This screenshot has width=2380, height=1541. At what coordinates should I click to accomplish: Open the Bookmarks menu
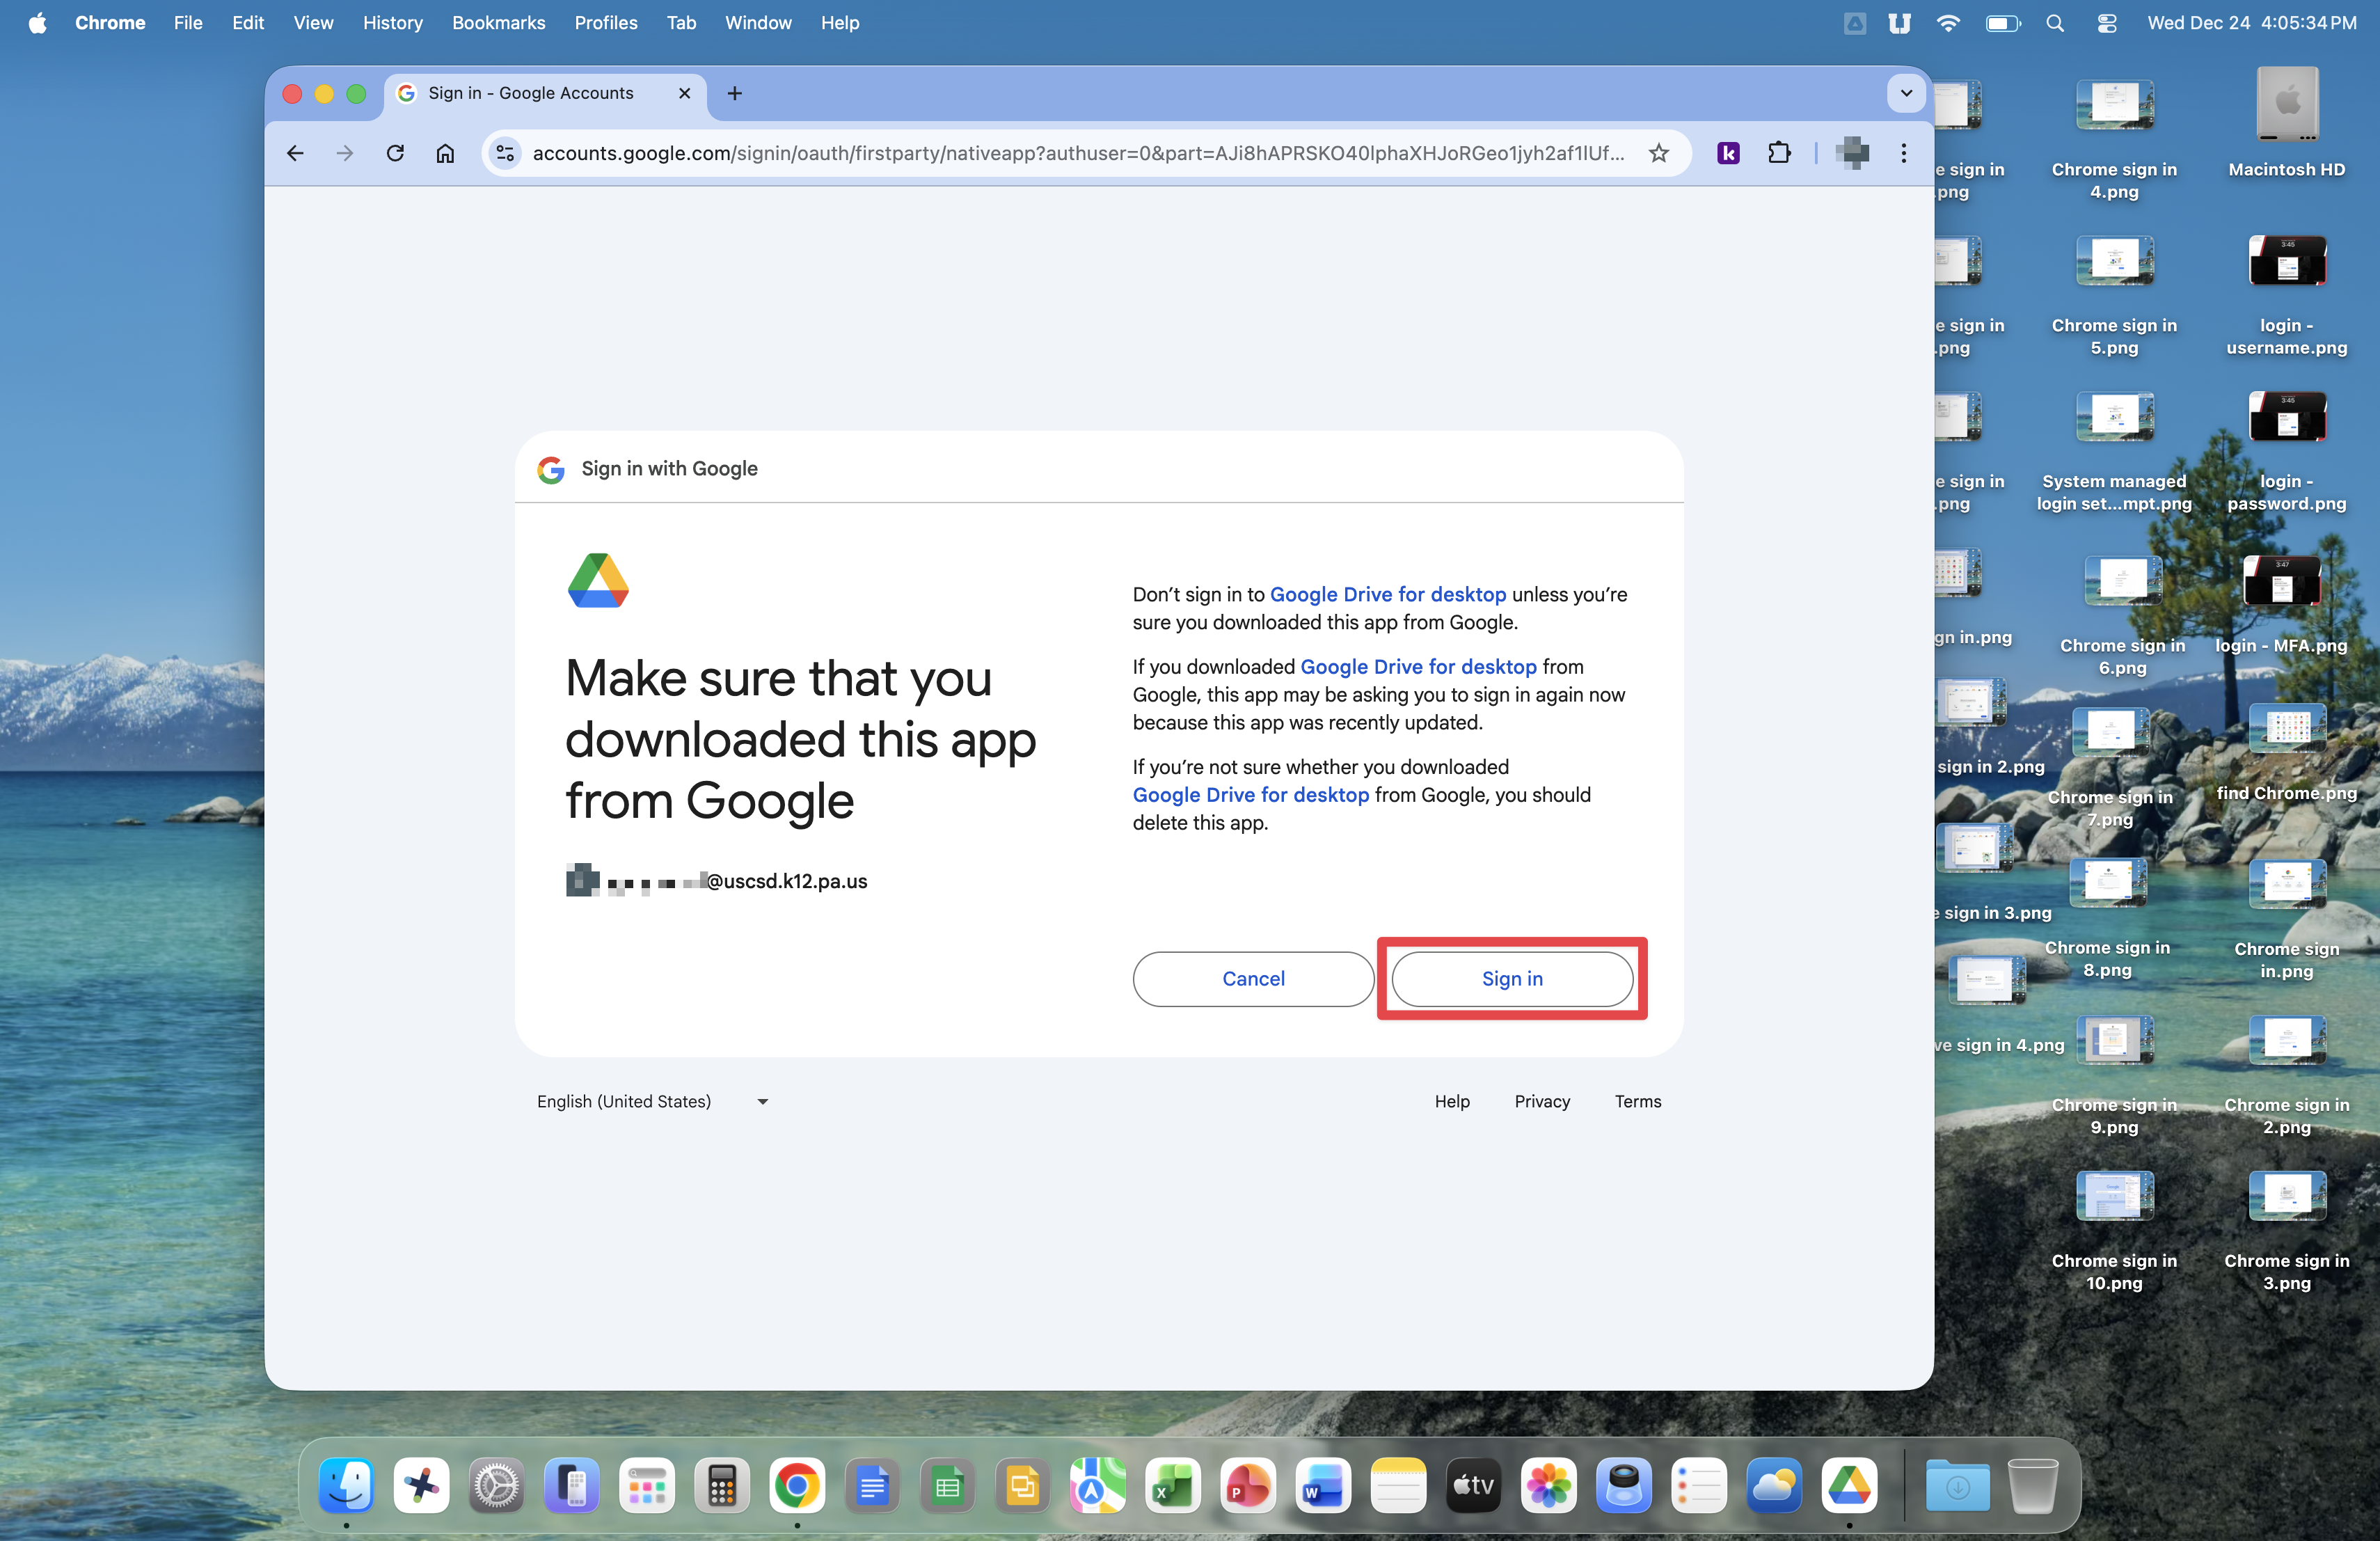point(498,23)
